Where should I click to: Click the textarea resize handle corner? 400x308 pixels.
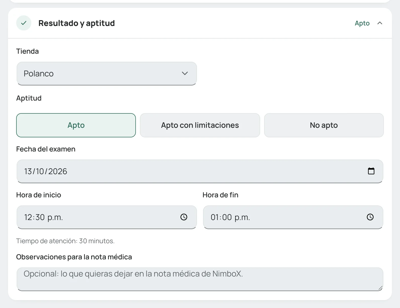380,288
